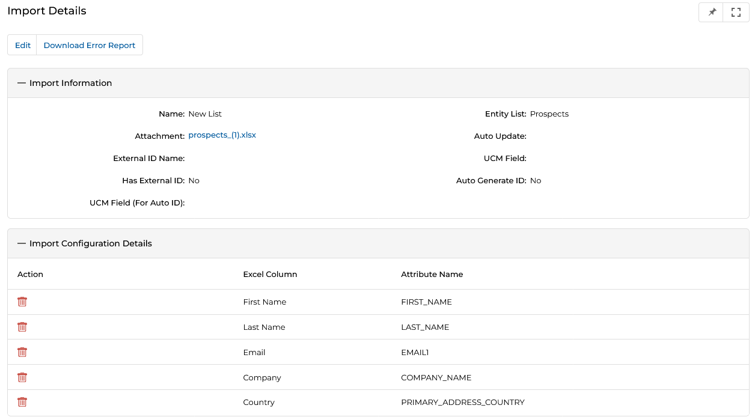Select the Email Excel column cell
This screenshot has width=755, height=420.
click(254, 352)
